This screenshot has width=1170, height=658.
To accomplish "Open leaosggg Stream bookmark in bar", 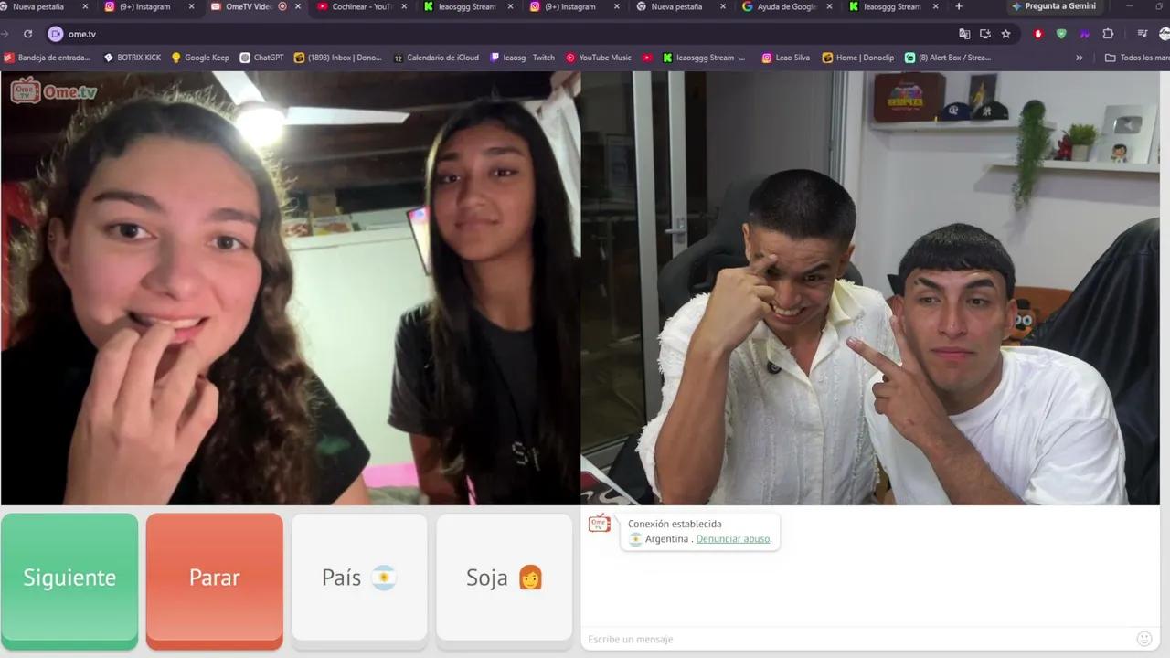I will tap(704, 58).
